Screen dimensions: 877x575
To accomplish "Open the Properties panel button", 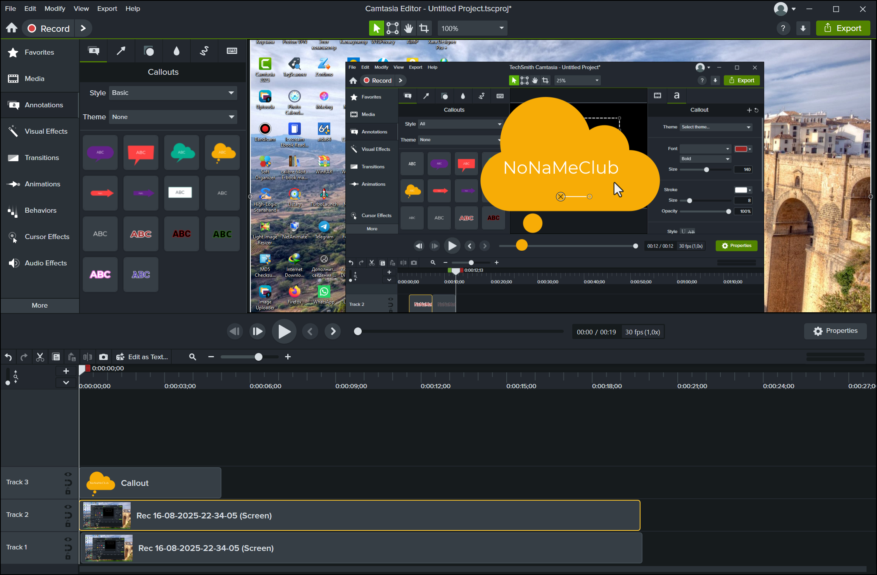I will pyautogui.click(x=835, y=331).
